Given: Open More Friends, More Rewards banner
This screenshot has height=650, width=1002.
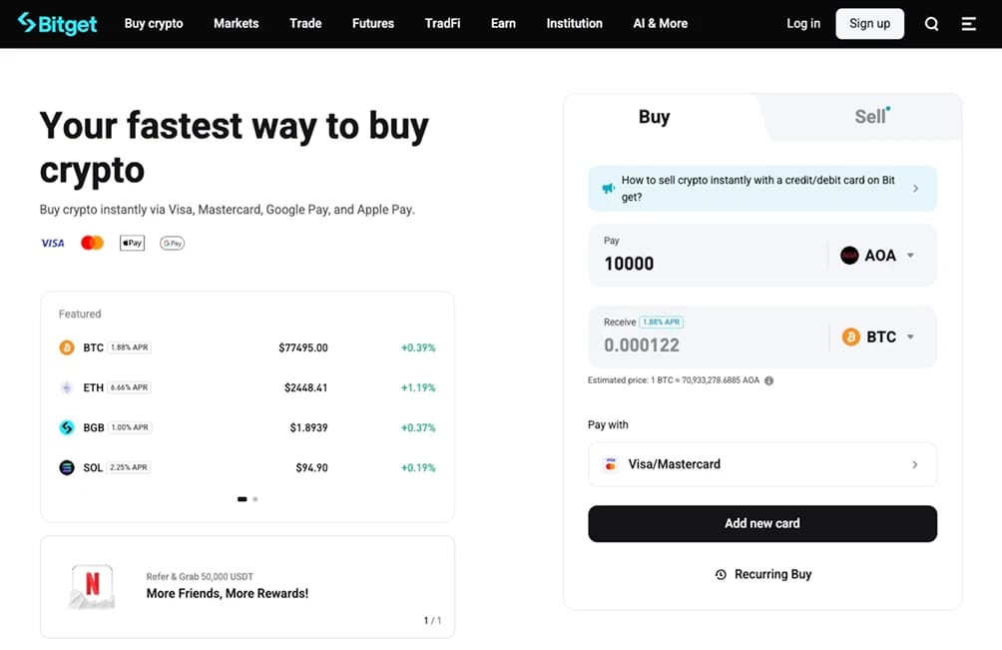Looking at the screenshot, I should 248,587.
